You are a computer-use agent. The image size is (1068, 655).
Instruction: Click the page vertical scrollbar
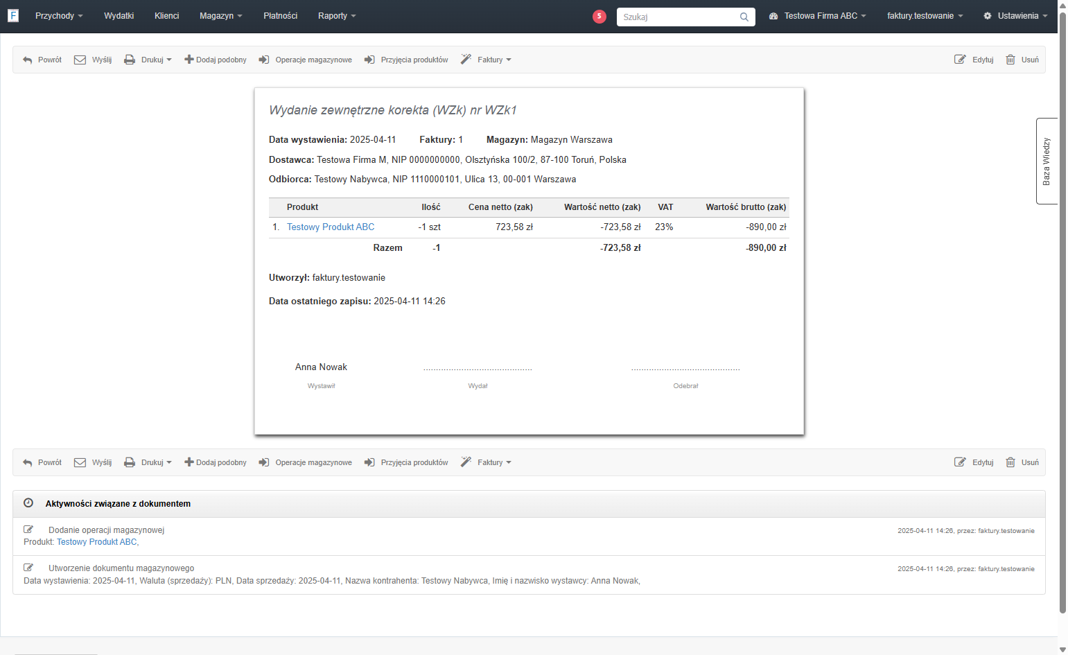(1062, 312)
